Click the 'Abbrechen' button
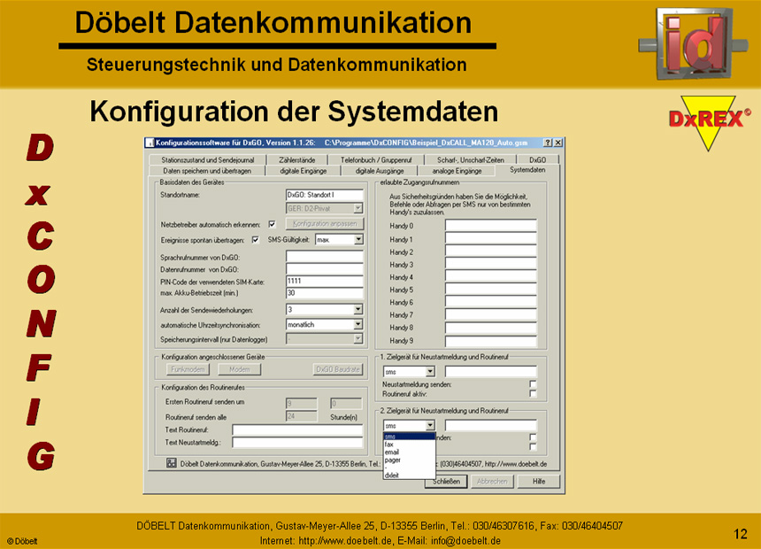 pos(492,482)
